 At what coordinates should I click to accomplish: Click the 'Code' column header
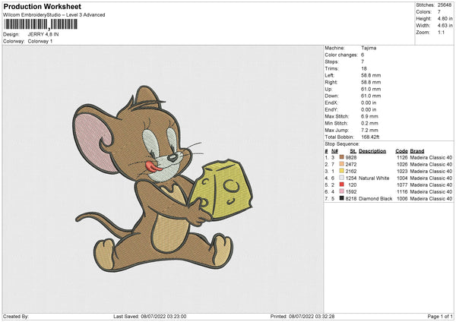pyautogui.click(x=401, y=151)
